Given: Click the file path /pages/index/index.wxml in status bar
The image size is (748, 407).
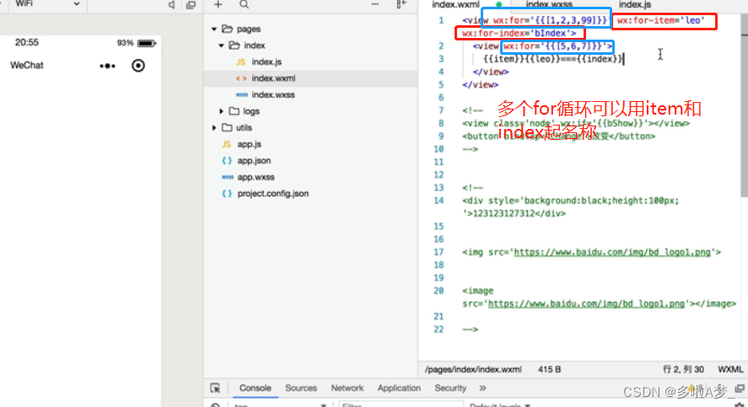Looking at the screenshot, I should [473, 369].
